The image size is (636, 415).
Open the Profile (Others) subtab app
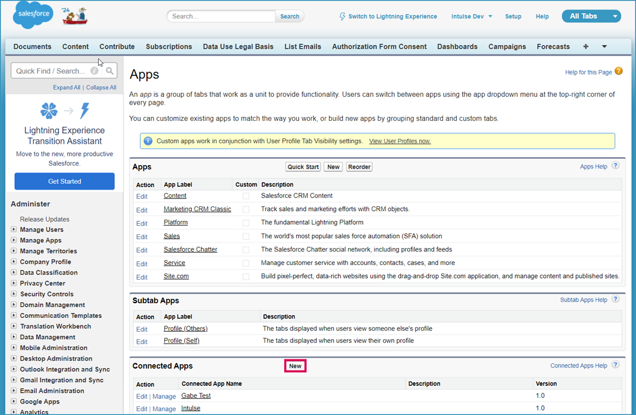185,328
